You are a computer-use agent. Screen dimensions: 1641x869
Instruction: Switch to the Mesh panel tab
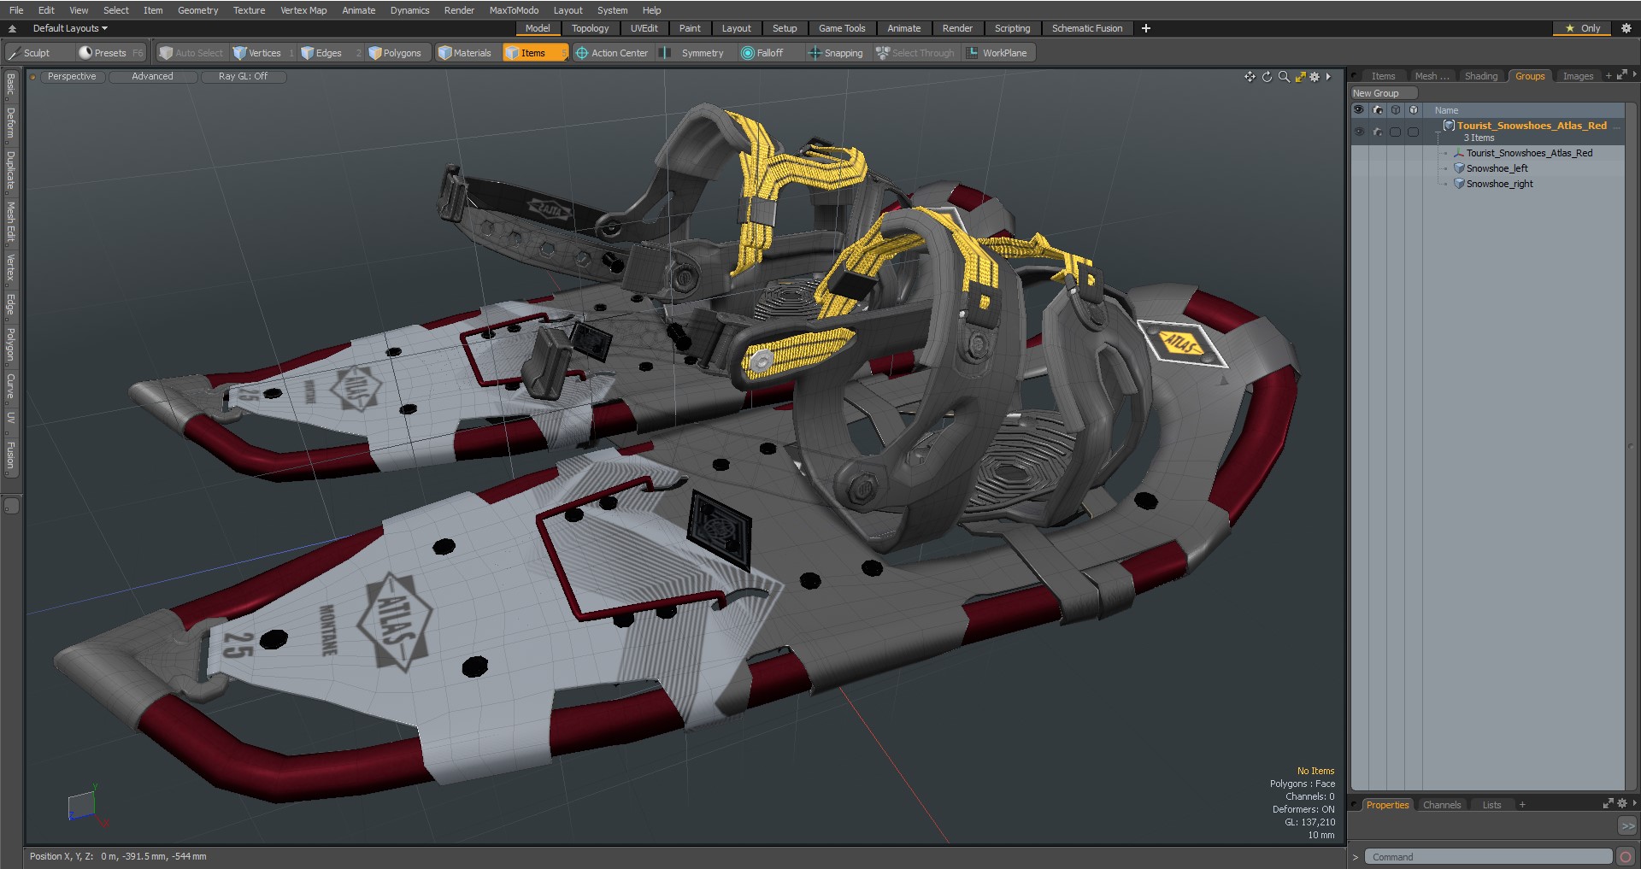pos(1432,76)
